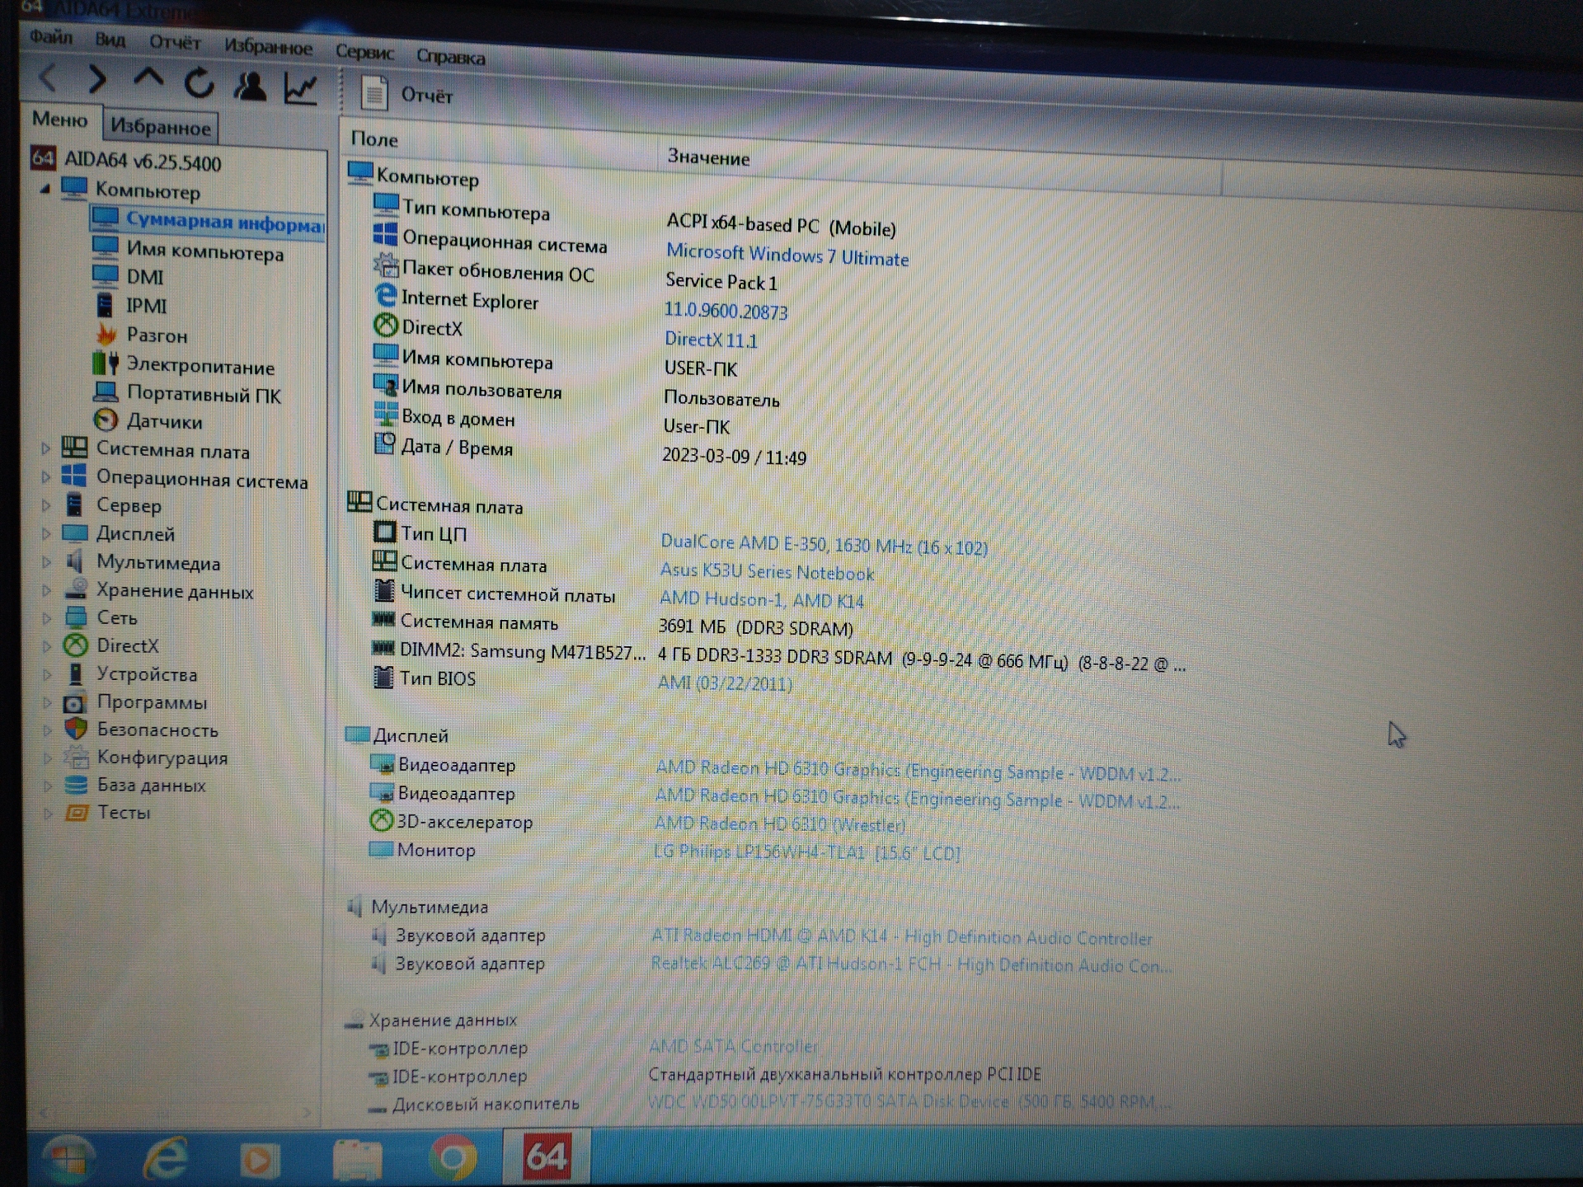The height and width of the screenshot is (1187, 1583).
Task: Open the file explorer taskbar icon
Action: (356, 1160)
